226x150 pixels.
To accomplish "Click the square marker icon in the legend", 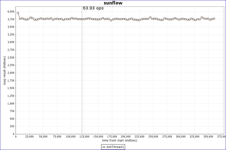I will [x=104, y=147].
